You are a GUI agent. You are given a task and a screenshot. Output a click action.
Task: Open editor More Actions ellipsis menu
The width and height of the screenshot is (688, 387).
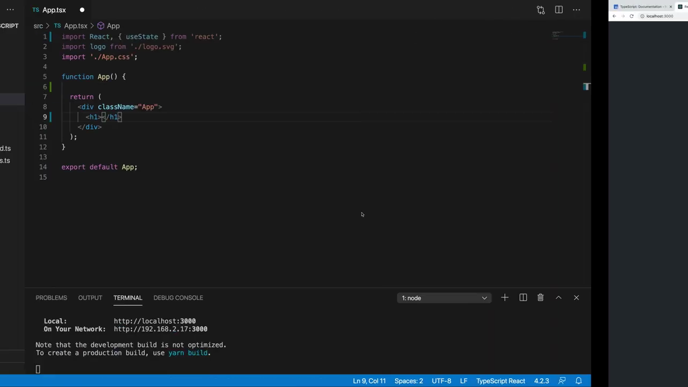(577, 10)
